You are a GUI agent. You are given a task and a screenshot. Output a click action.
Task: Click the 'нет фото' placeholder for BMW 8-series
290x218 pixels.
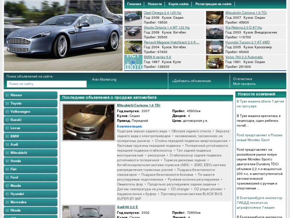[x=133, y=62]
